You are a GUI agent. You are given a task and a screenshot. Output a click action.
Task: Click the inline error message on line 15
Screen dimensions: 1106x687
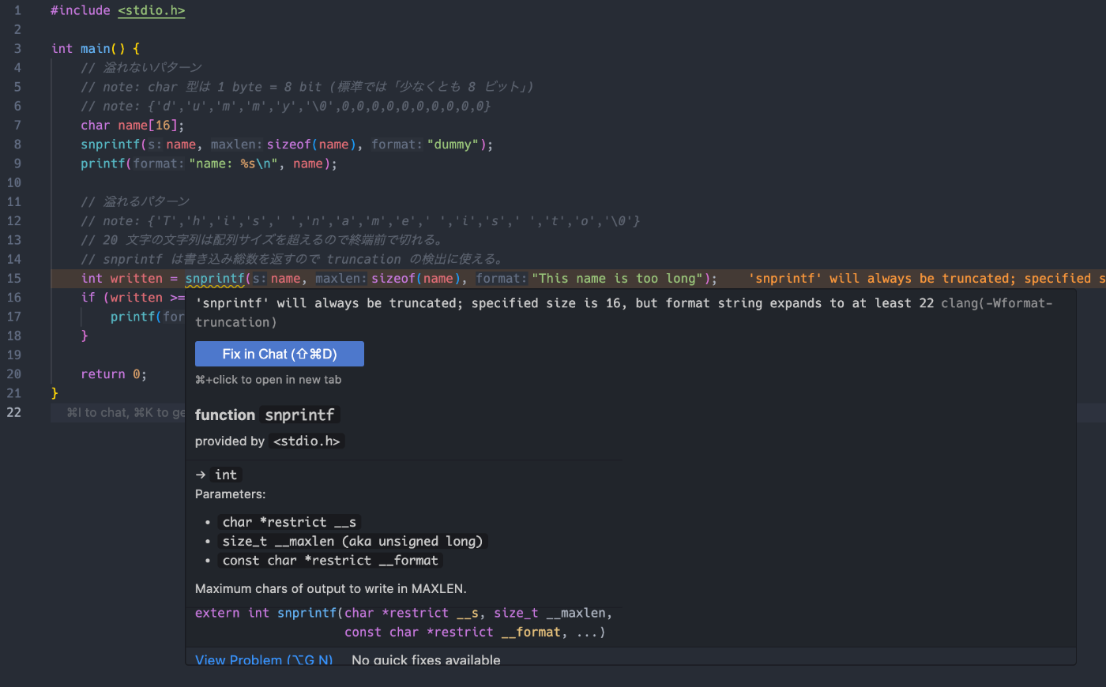point(926,278)
